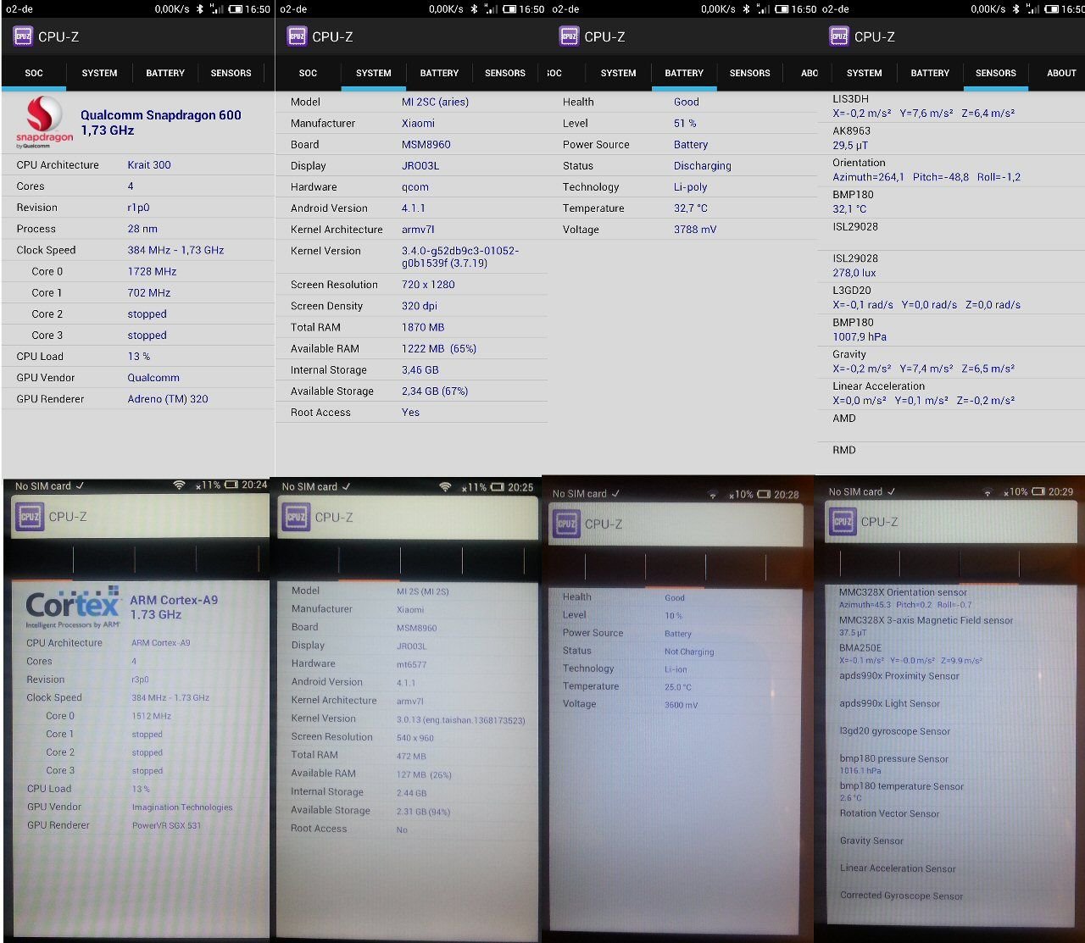The width and height of the screenshot is (1085, 943).
Task: Open the SYSTEM tab on the Snapdragon screen
Action: tap(99, 73)
